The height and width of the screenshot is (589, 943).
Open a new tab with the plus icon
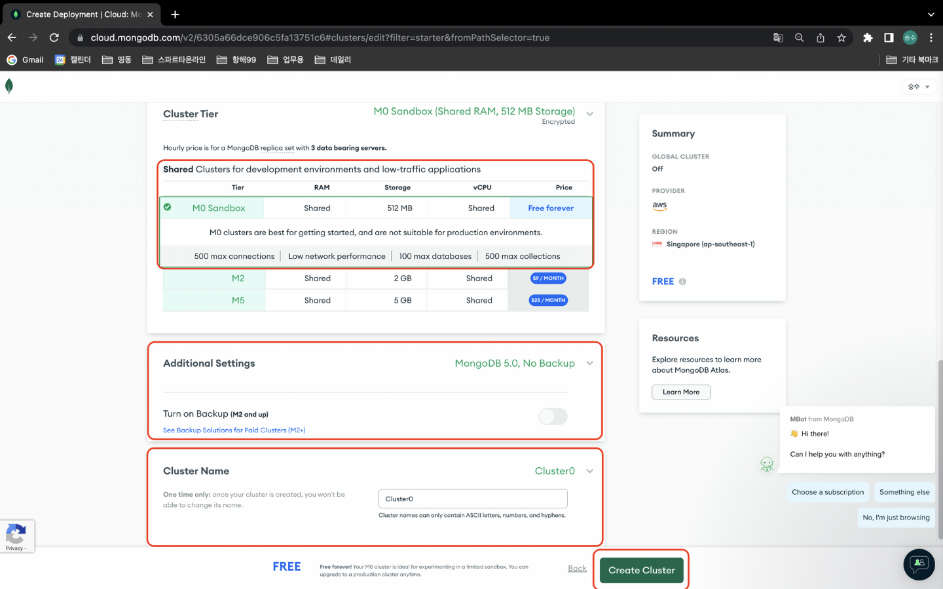coord(175,14)
